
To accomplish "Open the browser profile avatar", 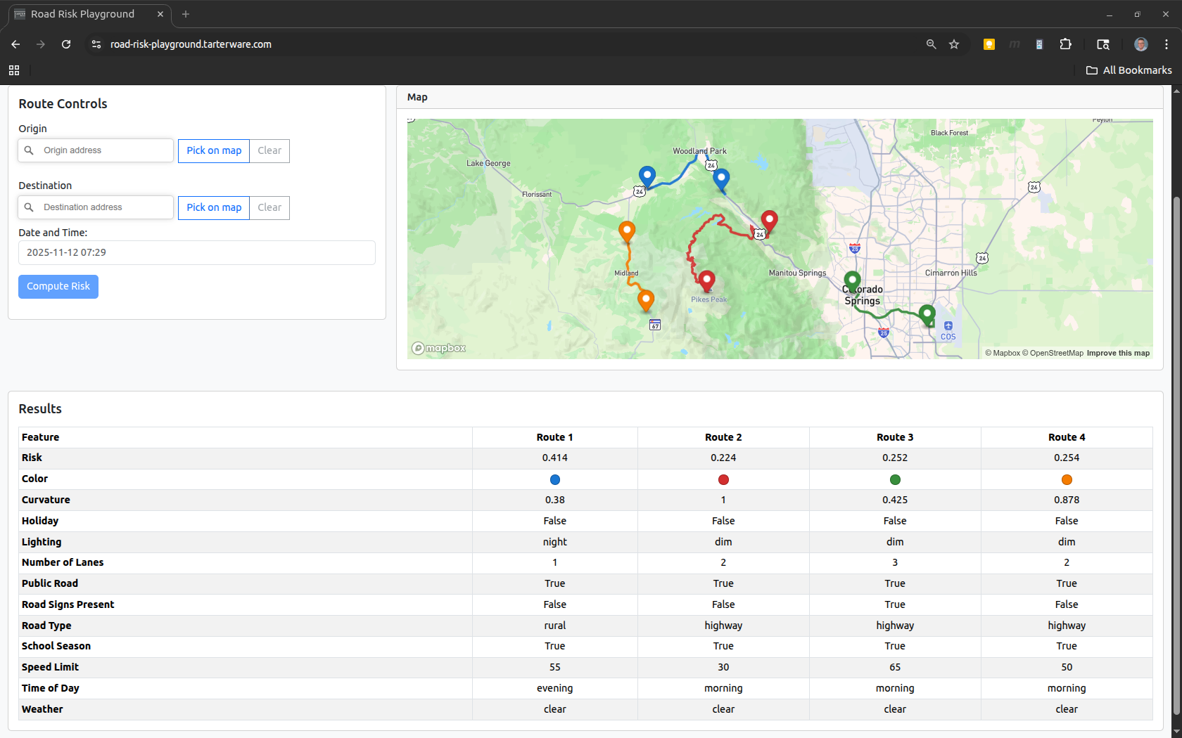I will click(x=1140, y=44).
